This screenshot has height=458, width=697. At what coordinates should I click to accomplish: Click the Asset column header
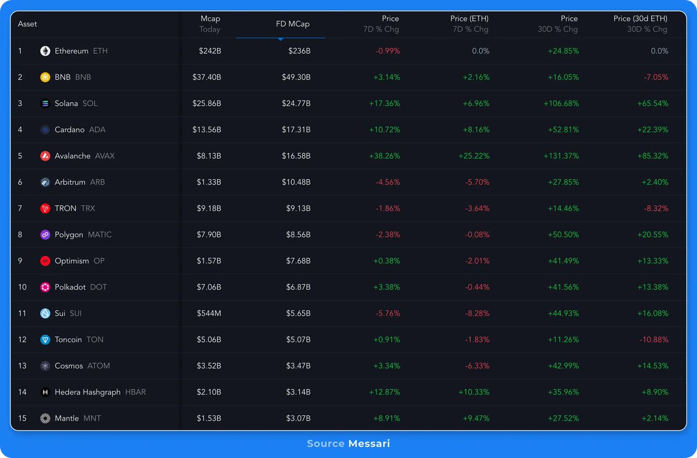[28, 24]
